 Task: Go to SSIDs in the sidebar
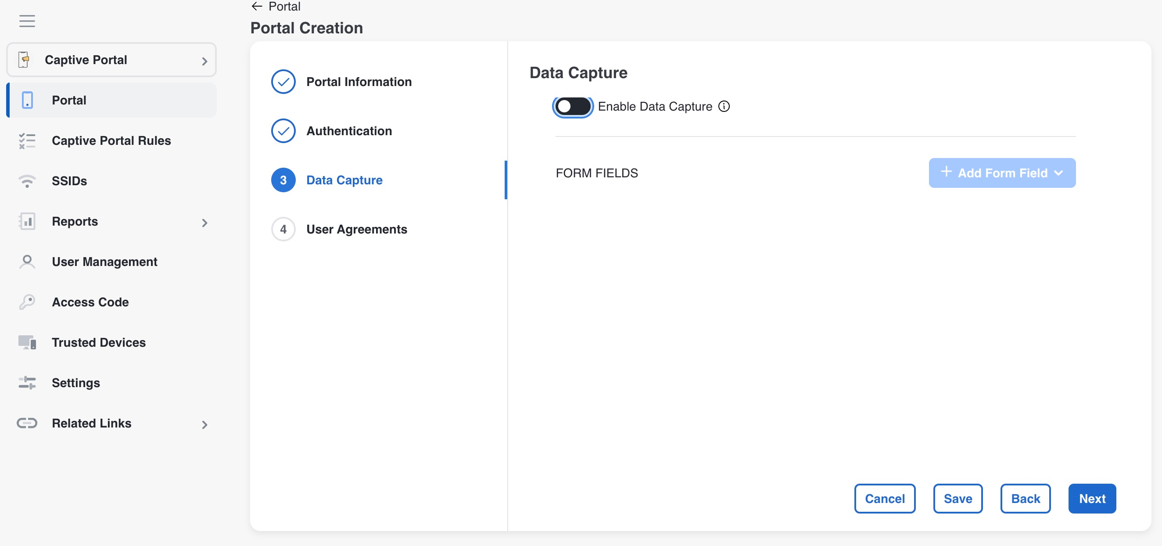tap(111, 181)
